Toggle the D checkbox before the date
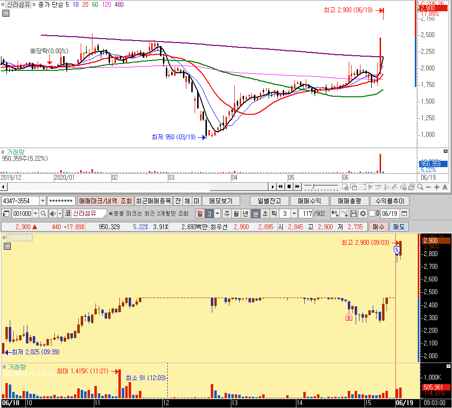 point(372,214)
